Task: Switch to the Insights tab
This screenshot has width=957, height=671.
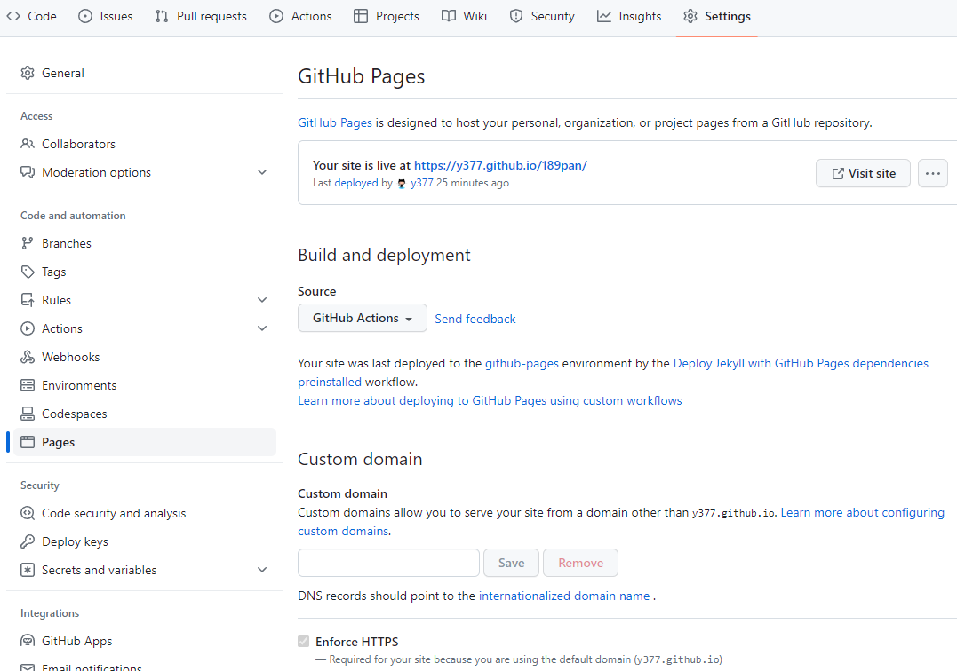Action: (x=629, y=15)
